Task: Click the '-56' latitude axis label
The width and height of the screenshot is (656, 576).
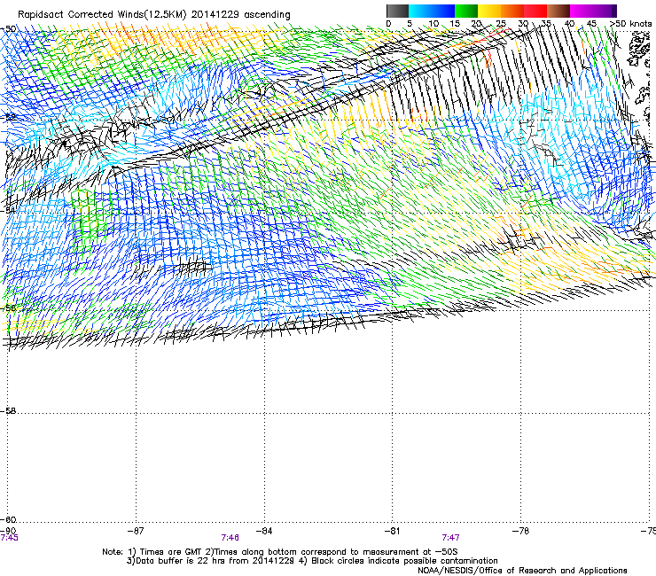Action: click(x=8, y=308)
